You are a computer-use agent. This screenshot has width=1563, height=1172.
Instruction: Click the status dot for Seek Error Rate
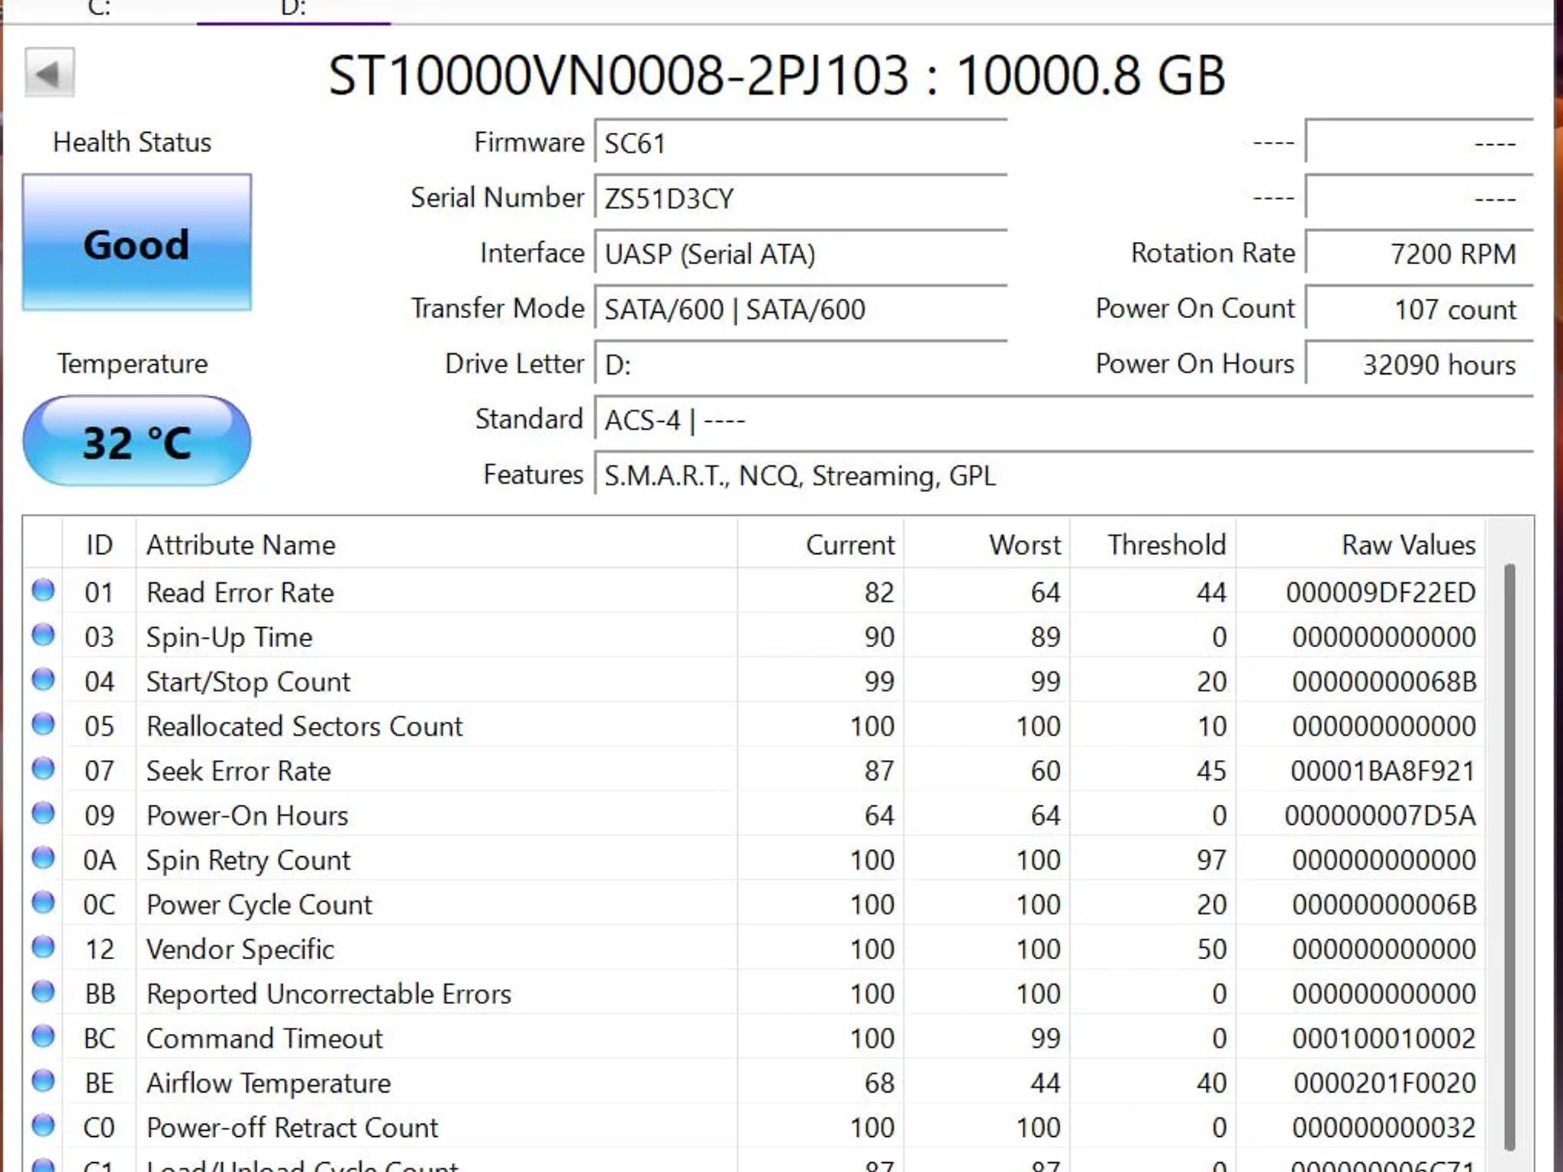click(44, 769)
